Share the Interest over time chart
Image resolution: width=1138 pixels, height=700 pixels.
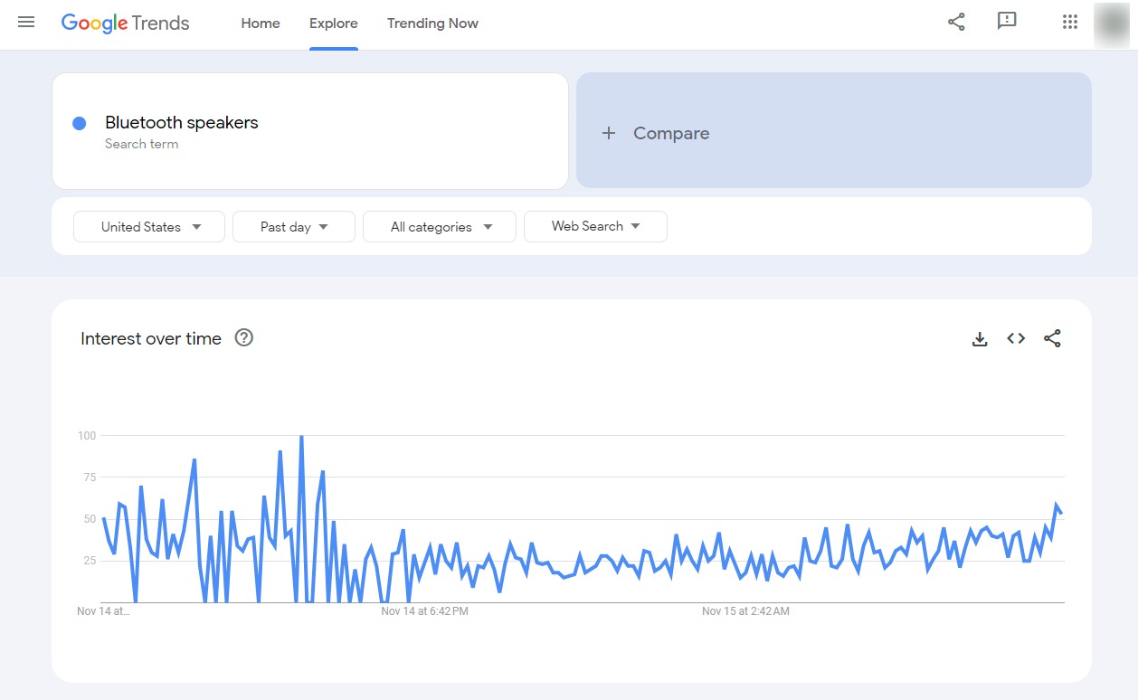pos(1052,338)
